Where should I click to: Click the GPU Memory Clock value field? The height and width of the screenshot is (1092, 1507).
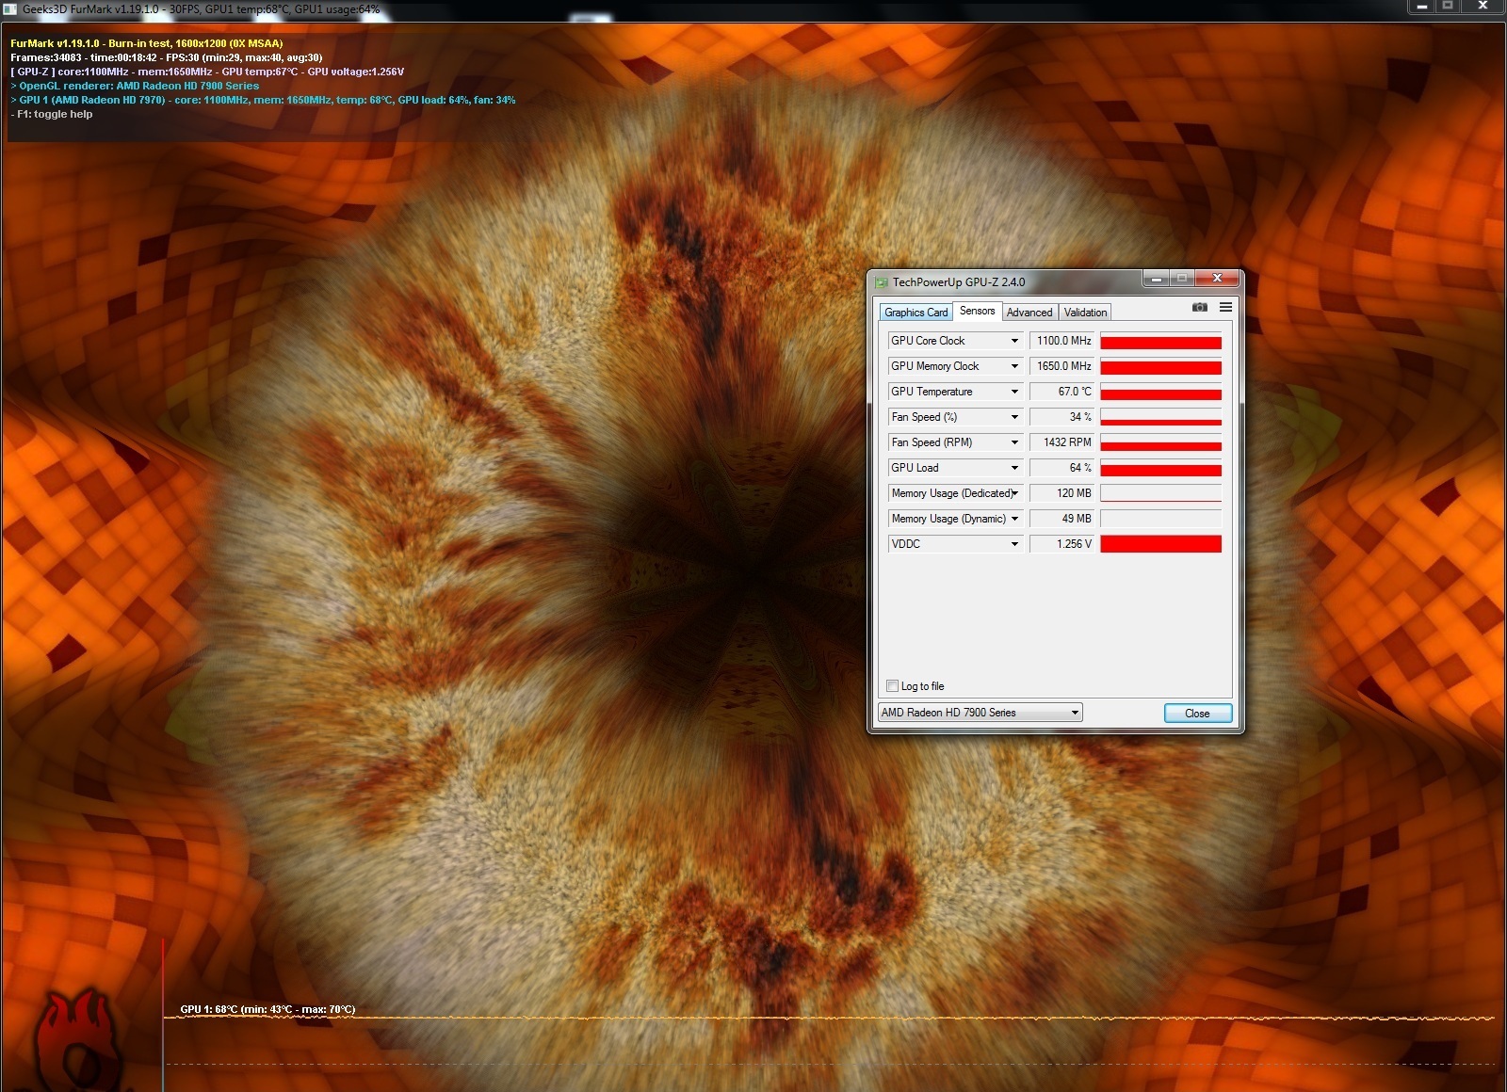pyautogui.click(x=1062, y=366)
